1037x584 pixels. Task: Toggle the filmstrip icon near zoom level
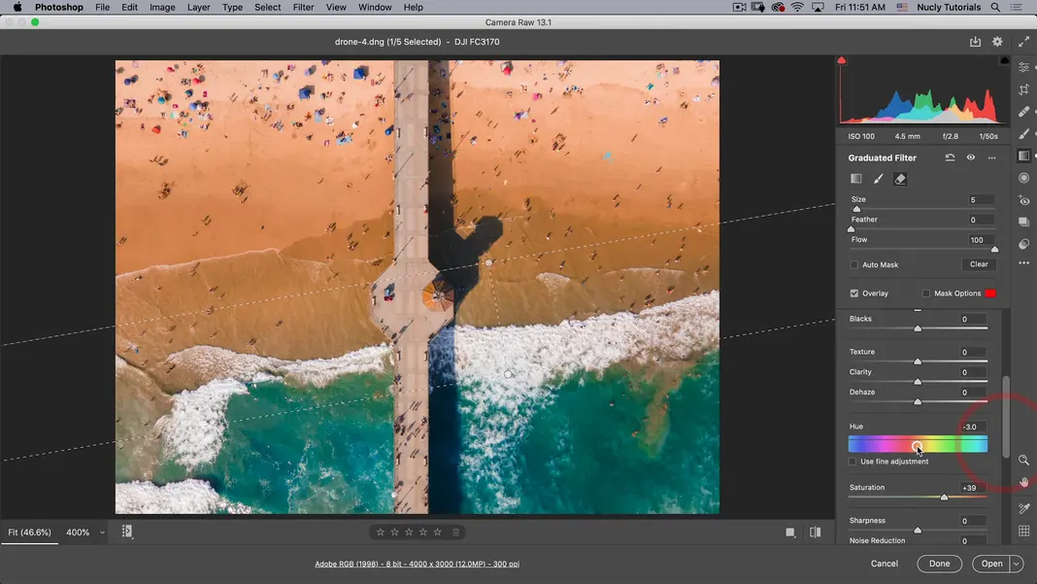coord(127,532)
